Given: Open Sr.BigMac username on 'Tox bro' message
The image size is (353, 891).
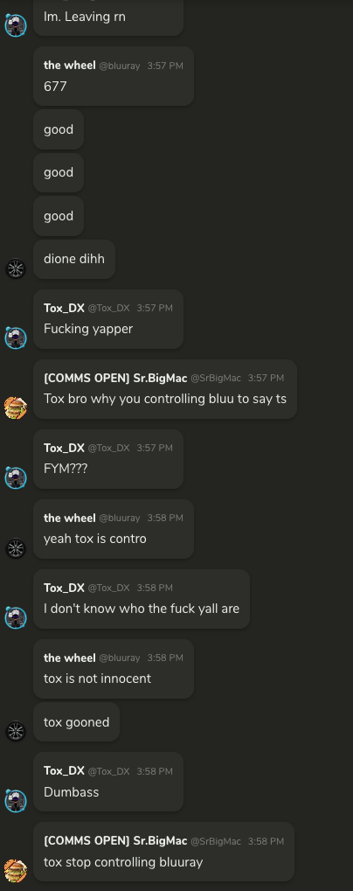Looking at the screenshot, I should pos(115,378).
